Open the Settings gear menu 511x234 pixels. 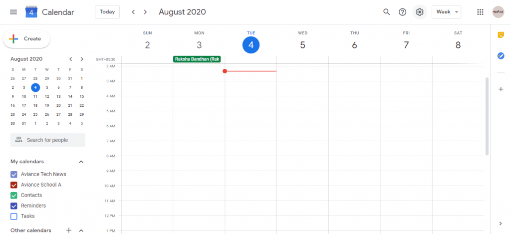(419, 12)
